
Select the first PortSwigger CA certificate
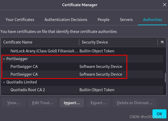pyautogui.click(x=24, y=67)
